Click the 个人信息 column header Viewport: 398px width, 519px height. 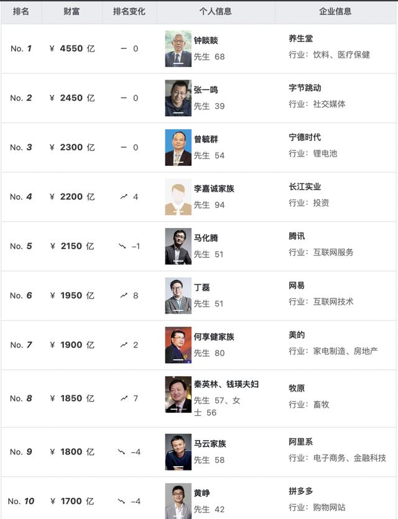(215, 11)
